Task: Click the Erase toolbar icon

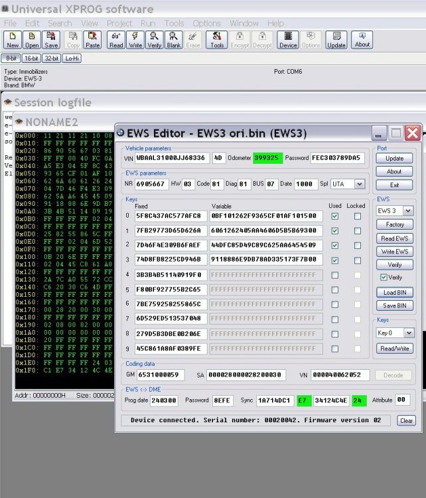Action: click(193, 40)
